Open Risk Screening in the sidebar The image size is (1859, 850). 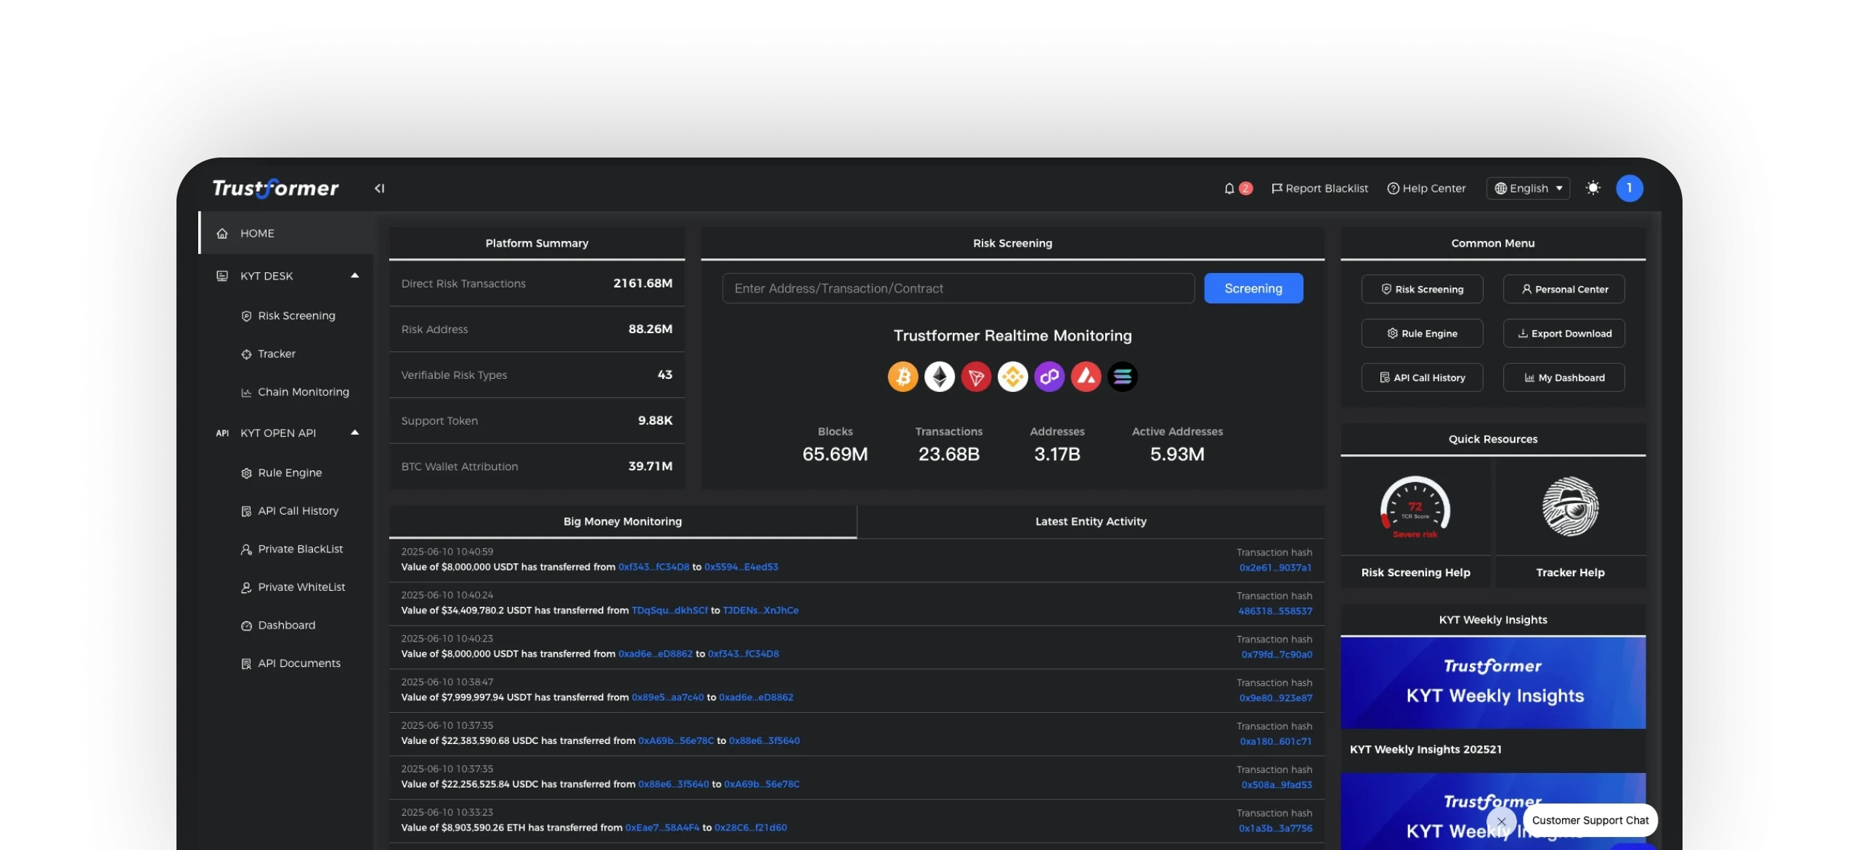pos(288,316)
